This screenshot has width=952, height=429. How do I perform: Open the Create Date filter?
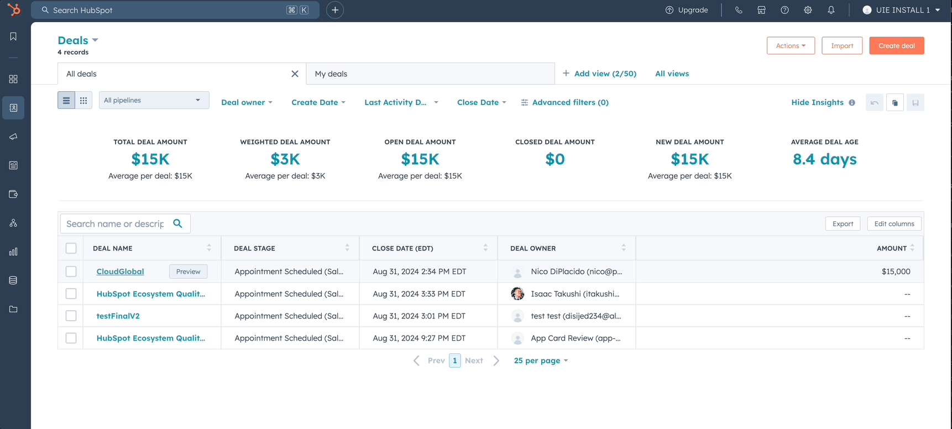coord(318,102)
